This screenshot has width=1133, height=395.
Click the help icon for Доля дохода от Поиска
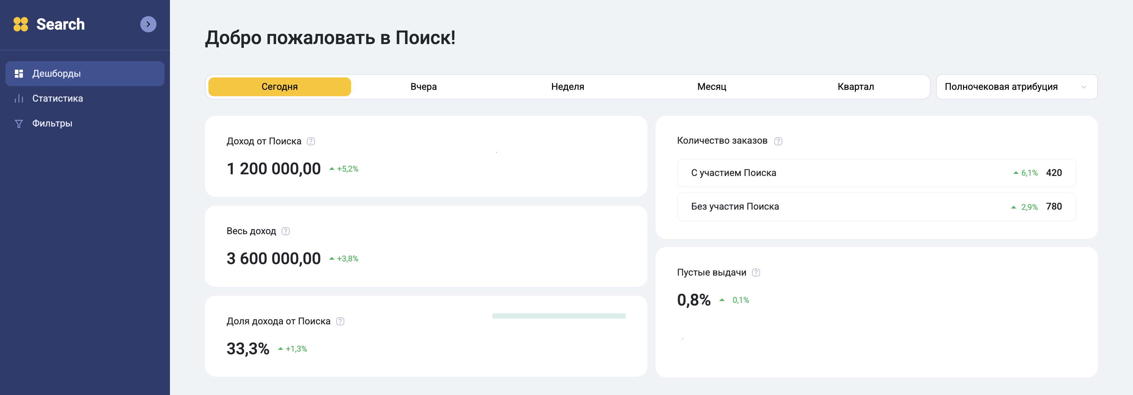click(340, 321)
